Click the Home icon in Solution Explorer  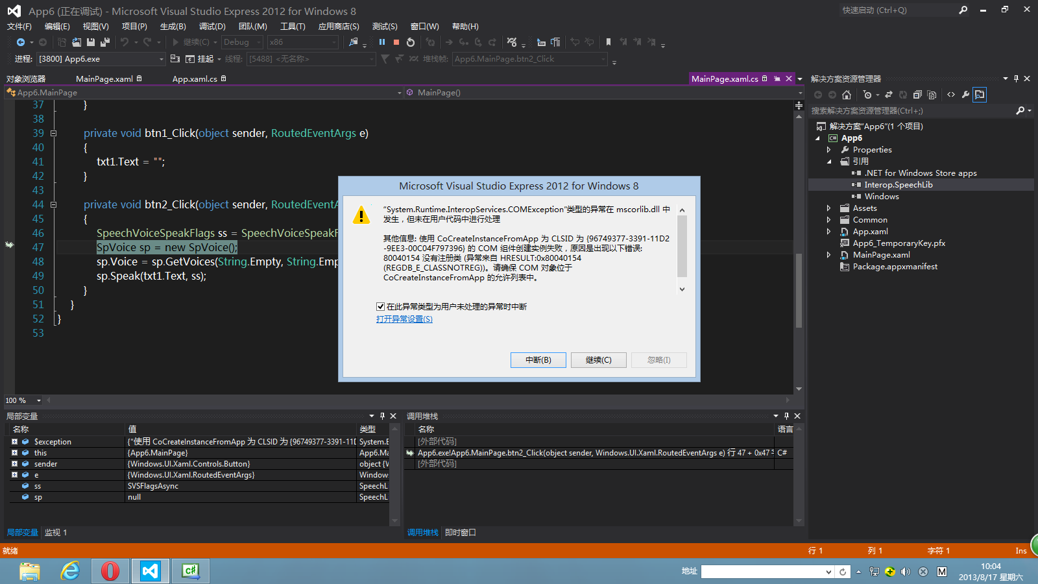point(847,95)
